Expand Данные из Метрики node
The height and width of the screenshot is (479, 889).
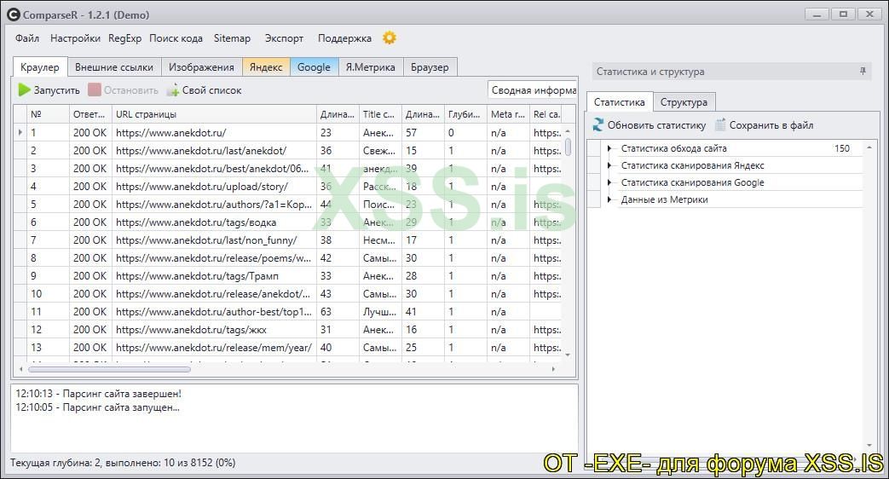coord(609,199)
